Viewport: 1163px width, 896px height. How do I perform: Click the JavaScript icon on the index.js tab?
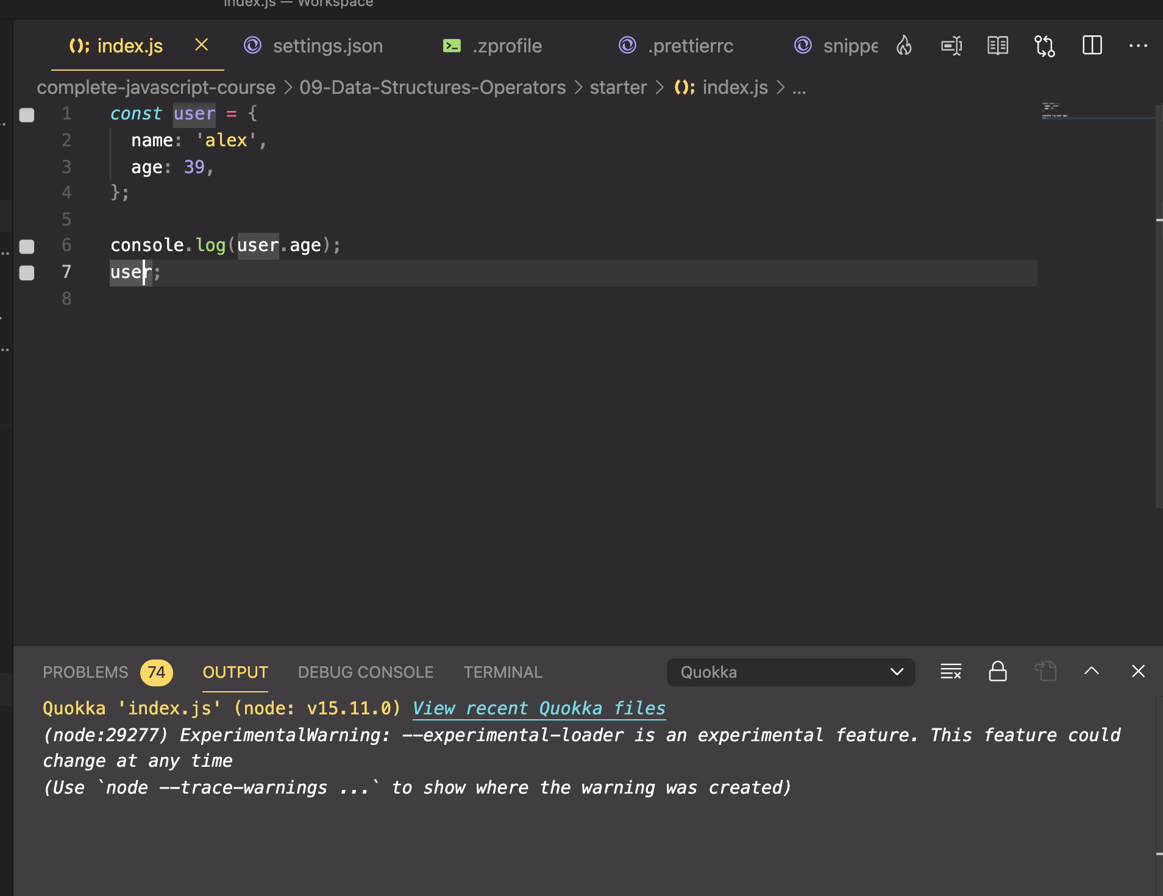(x=79, y=45)
